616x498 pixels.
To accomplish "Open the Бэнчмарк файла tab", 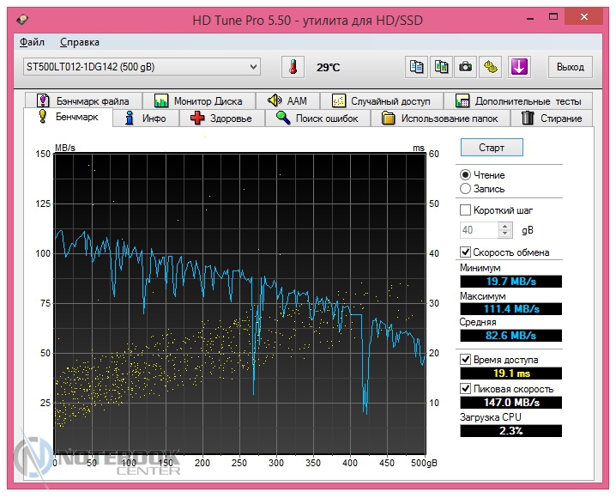I will point(84,101).
